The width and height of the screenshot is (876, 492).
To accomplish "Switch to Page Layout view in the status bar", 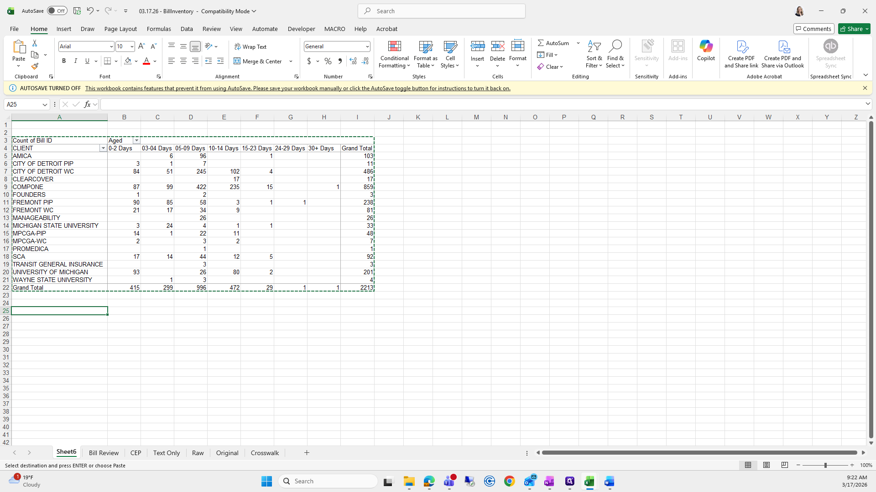I will pyautogui.click(x=766, y=465).
